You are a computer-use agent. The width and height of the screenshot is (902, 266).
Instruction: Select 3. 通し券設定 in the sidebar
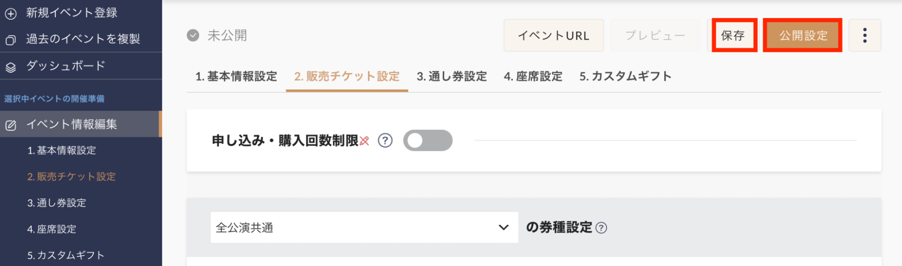pyautogui.click(x=57, y=203)
